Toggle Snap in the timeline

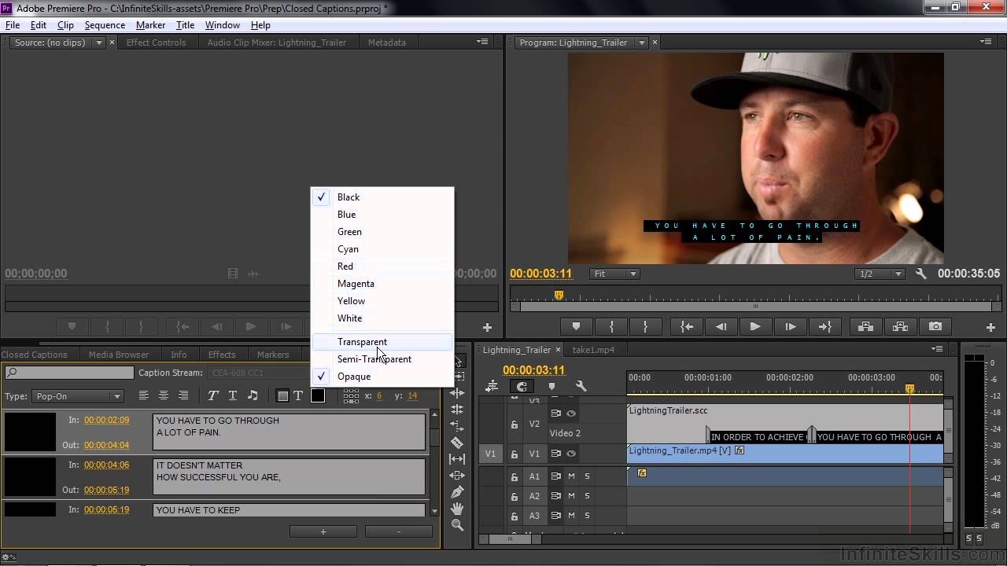(x=522, y=386)
